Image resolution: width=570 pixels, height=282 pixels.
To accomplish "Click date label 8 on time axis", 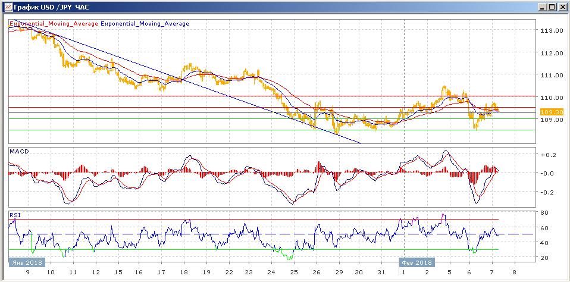I will [514, 272].
